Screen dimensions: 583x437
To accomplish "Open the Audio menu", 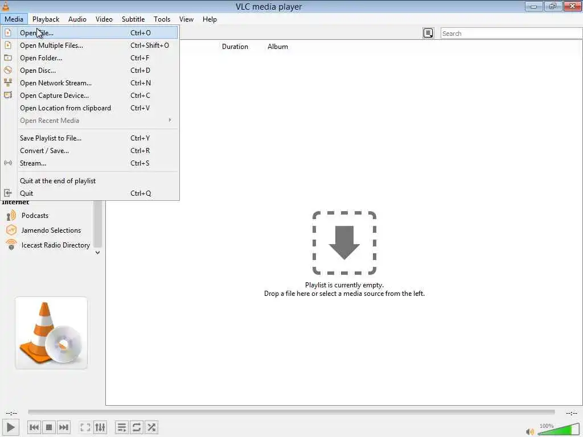I will [x=77, y=19].
